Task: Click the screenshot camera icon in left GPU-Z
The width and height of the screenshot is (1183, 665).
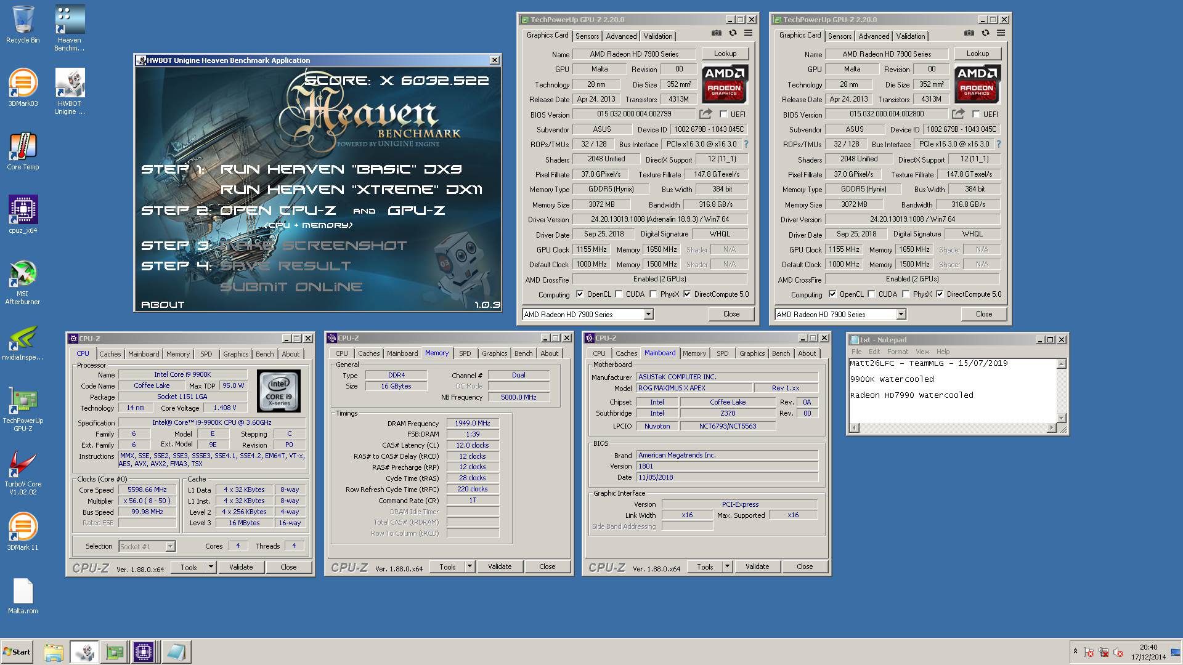Action: tap(716, 33)
